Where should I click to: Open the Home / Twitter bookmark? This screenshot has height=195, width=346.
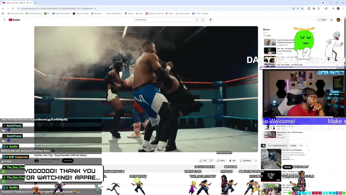click(81, 14)
